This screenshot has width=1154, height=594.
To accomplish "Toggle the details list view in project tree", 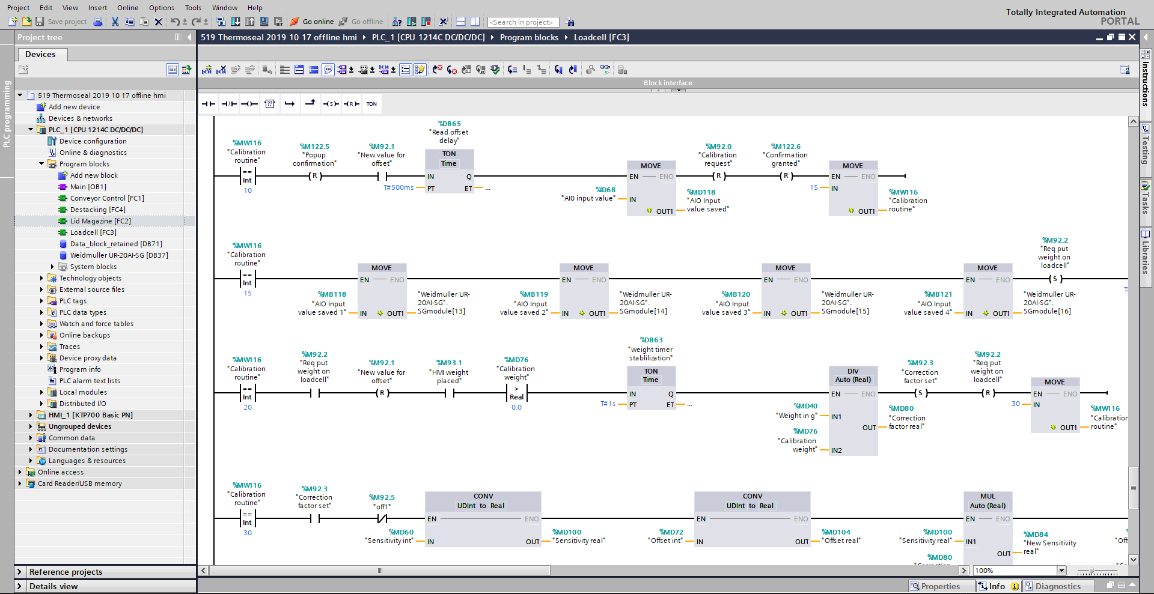I will 172,70.
